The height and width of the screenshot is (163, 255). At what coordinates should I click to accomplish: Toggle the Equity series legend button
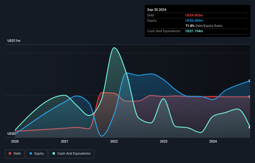37,154
